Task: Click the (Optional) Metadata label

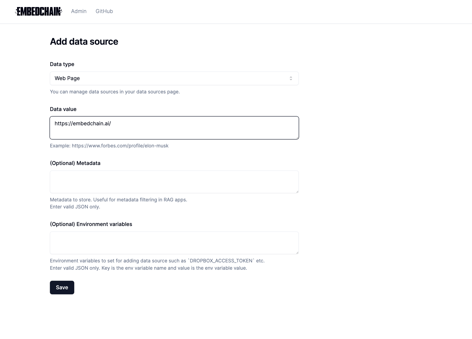Action: pyautogui.click(x=75, y=163)
